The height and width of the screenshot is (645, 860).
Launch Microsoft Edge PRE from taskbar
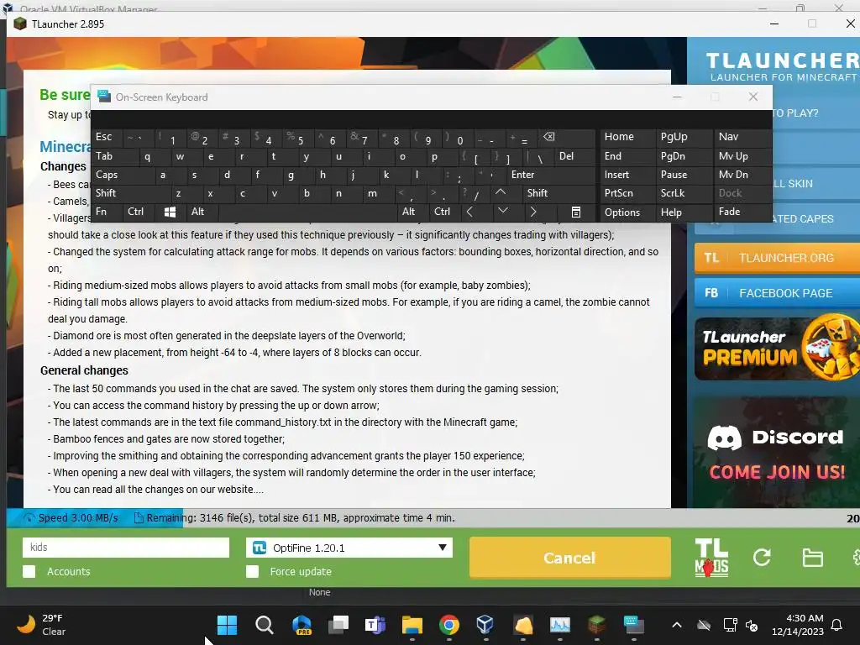[x=302, y=625]
